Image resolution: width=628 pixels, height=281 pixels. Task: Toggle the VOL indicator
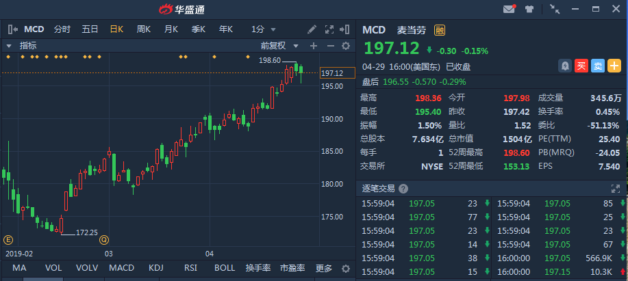coord(53,268)
